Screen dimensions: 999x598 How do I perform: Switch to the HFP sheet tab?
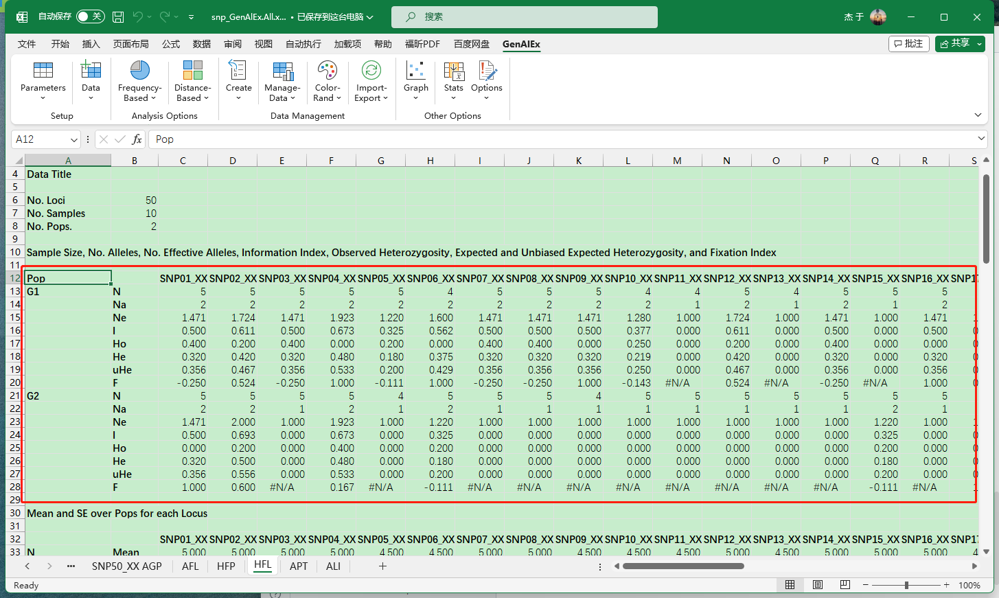coord(226,566)
